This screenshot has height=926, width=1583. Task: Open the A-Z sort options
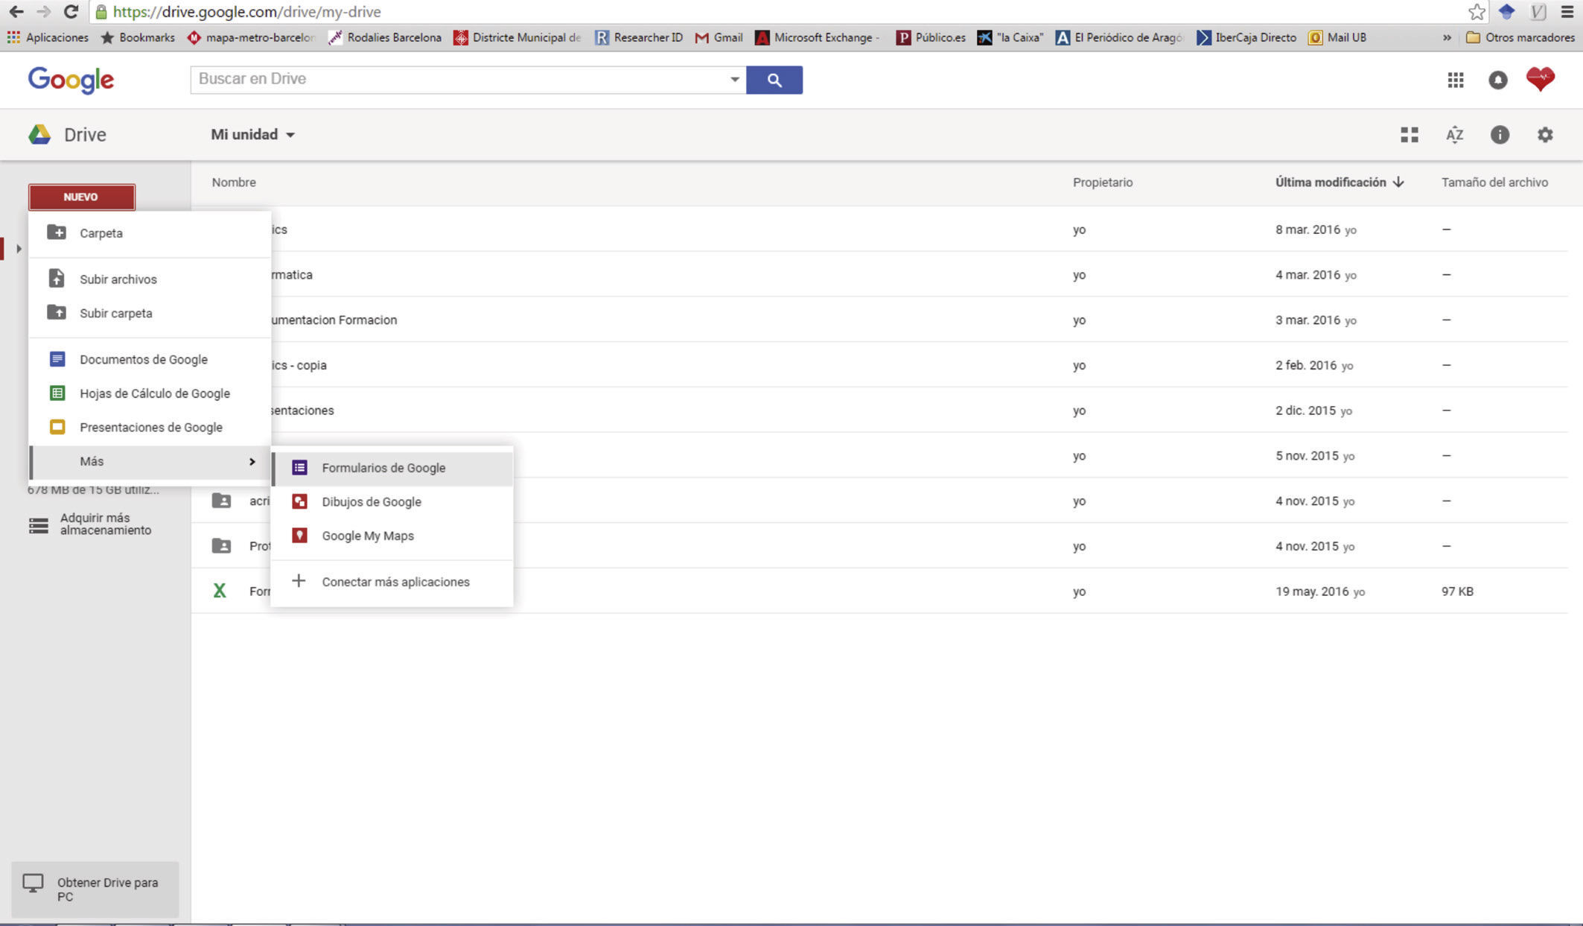[x=1454, y=135]
